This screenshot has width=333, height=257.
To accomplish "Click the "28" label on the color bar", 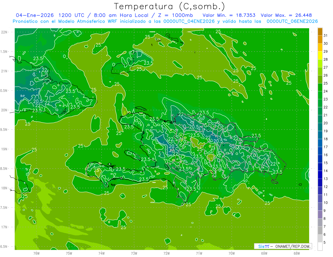I will [326, 59].
